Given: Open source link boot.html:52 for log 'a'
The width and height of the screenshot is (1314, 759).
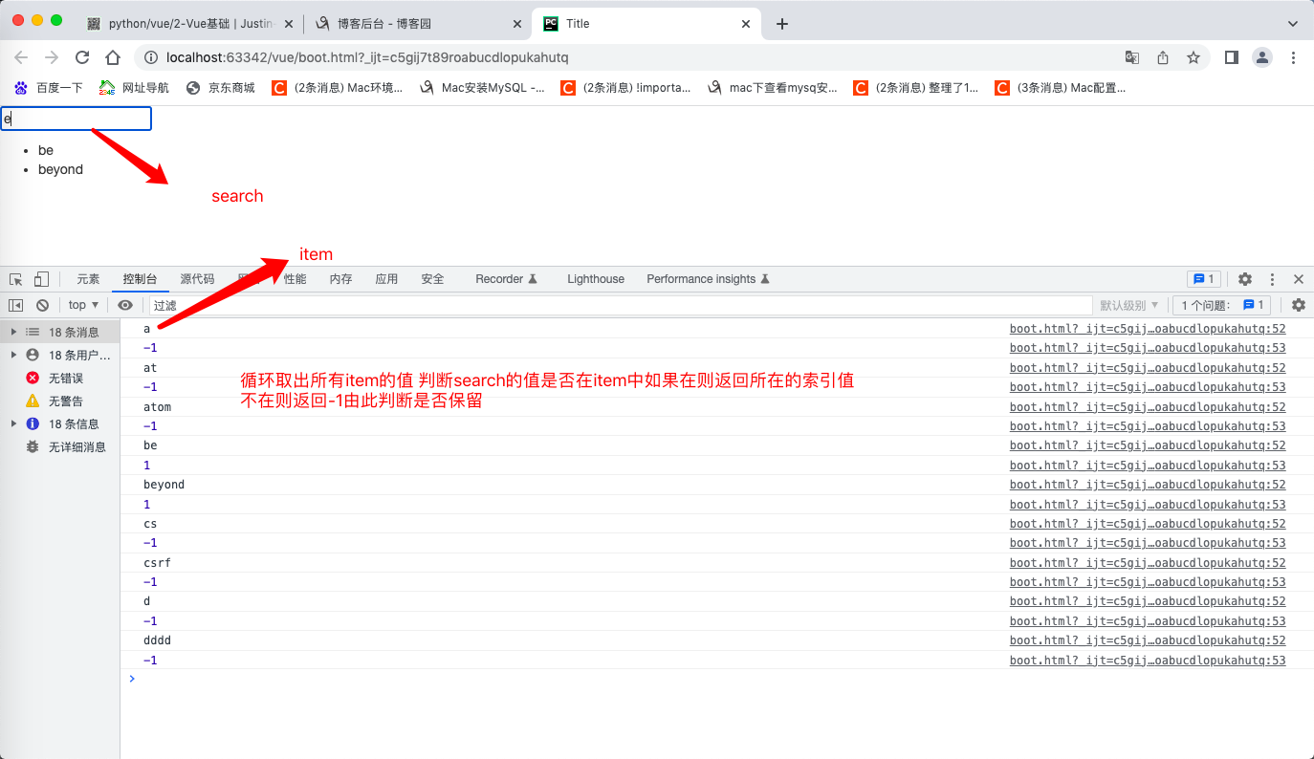Looking at the screenshot, I should click(1148, 329).
